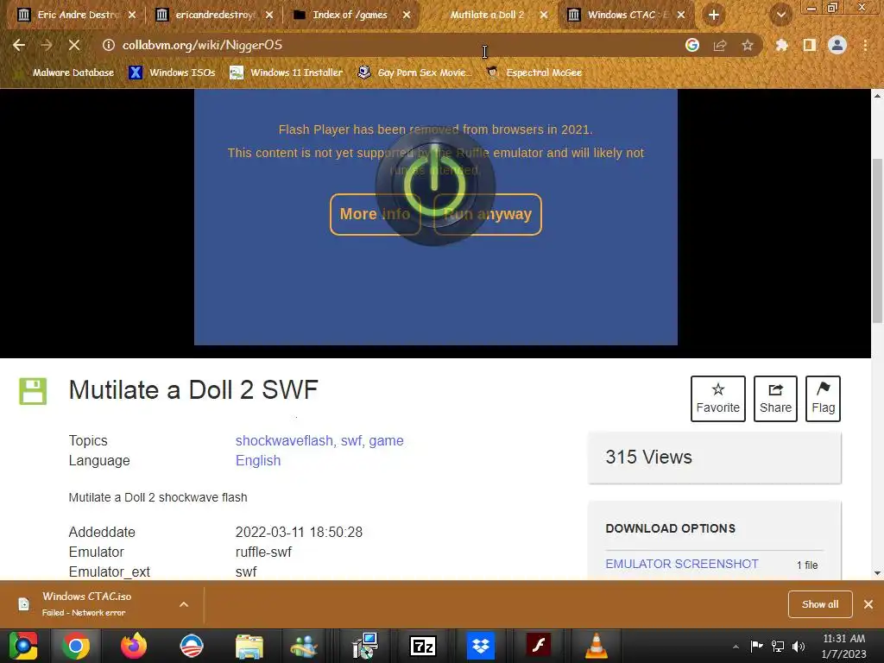Select the Mutilate a Doll 2 tab

tap(487, 16)
